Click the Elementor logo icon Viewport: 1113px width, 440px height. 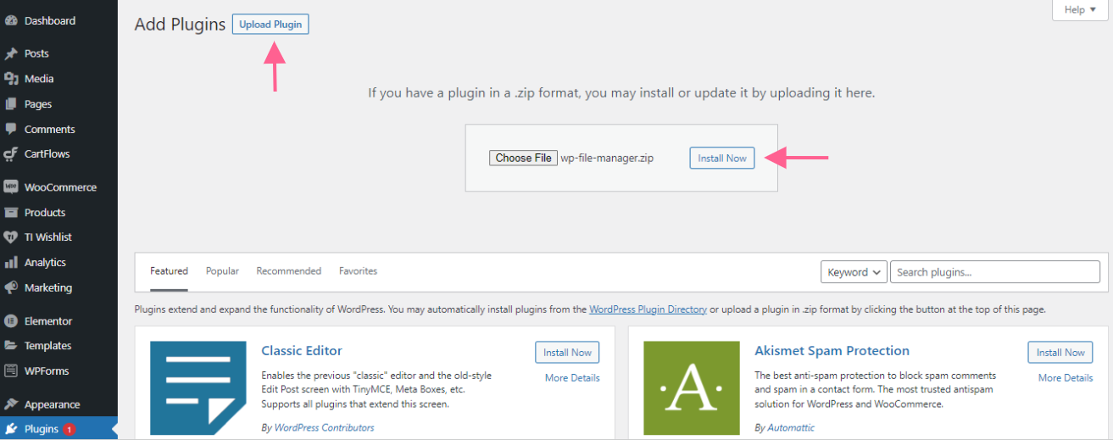(x=11, y=321)
